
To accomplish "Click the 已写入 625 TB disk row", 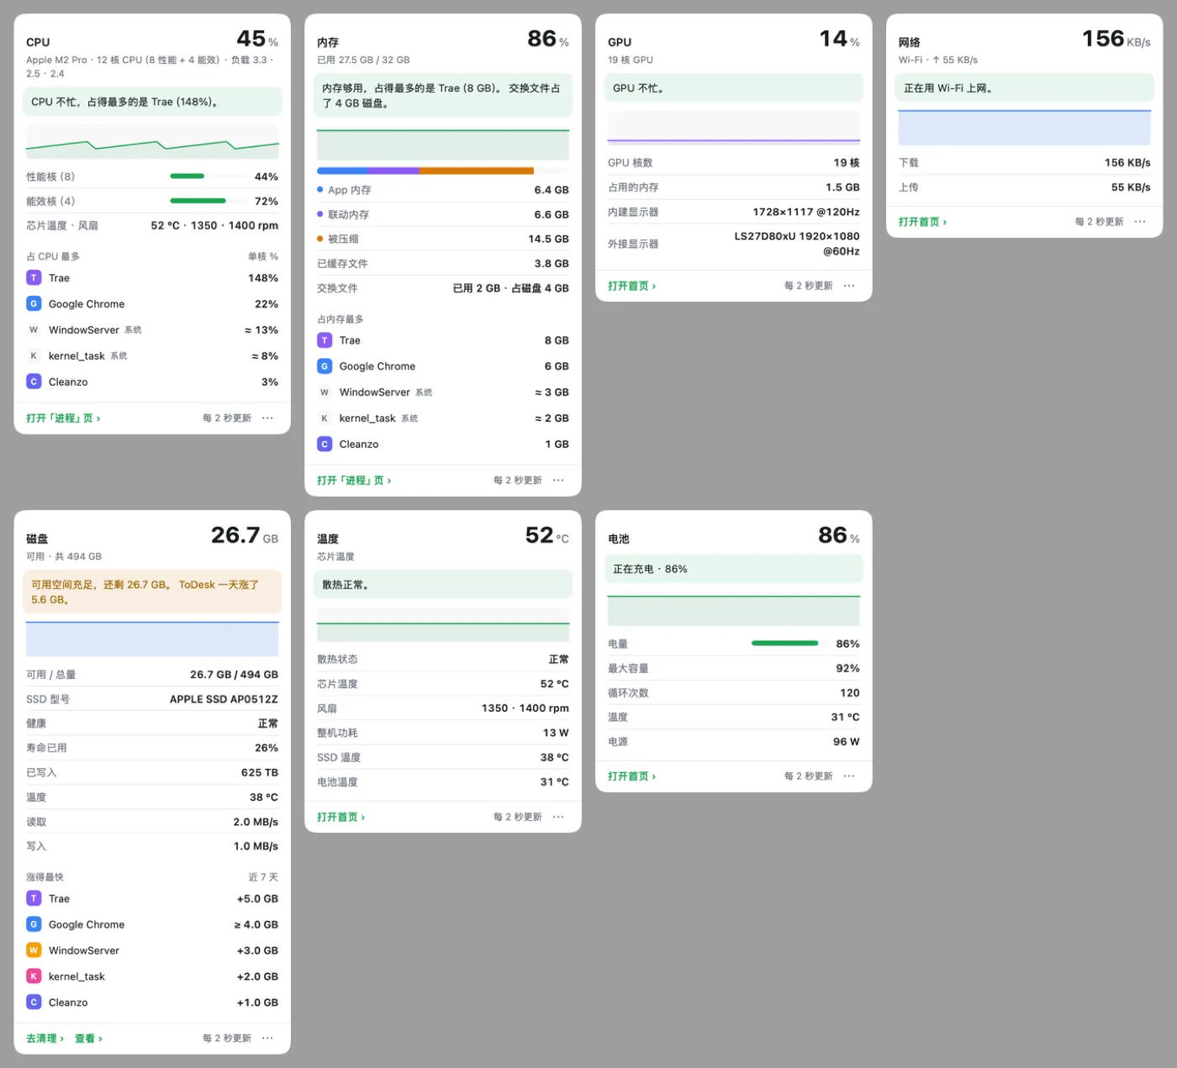I will (x=152, y=772).
